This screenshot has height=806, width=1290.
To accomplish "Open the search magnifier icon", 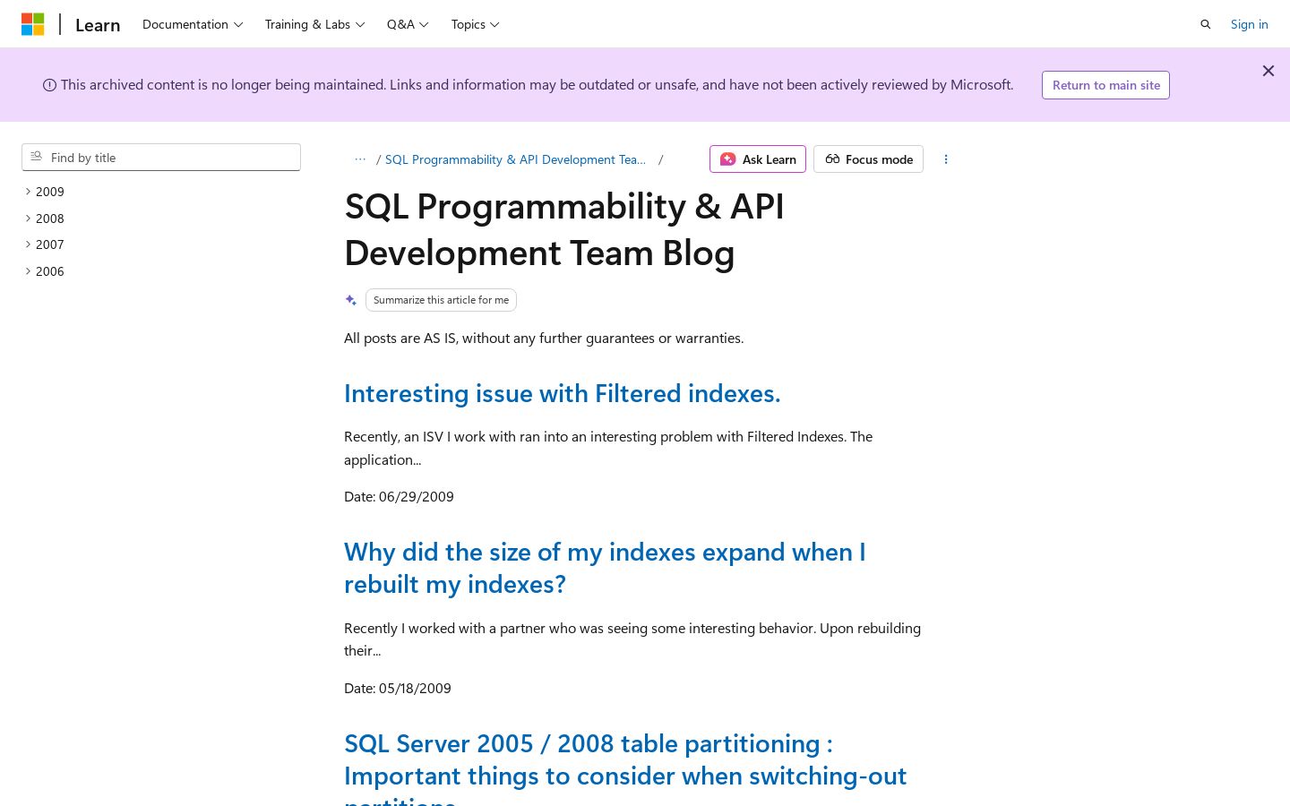I will coord(1205,24).
